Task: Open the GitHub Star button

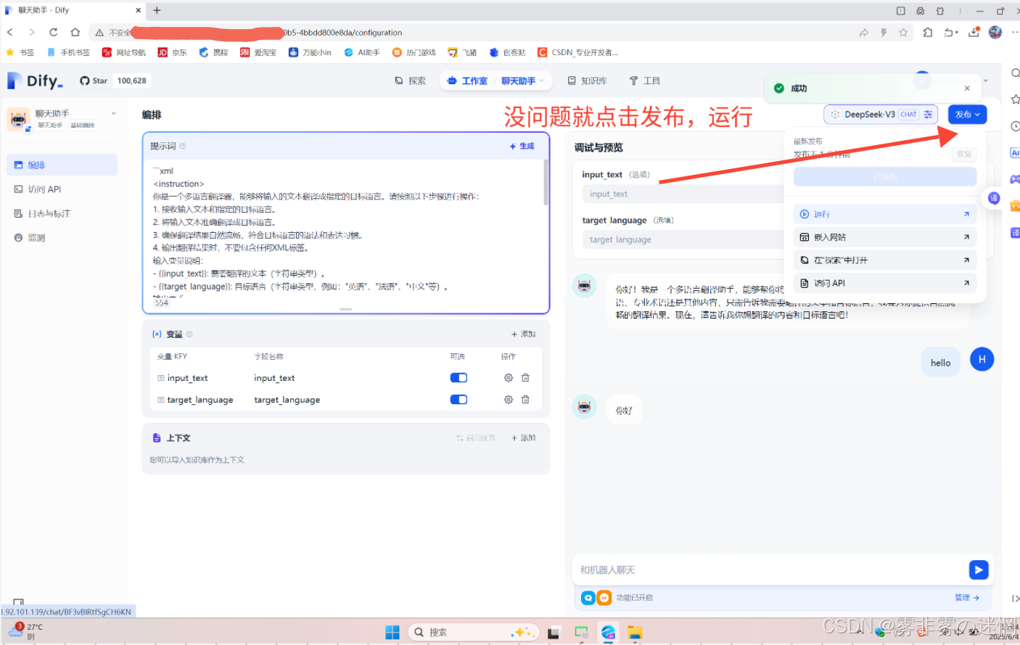Action: tap(93, 81)
